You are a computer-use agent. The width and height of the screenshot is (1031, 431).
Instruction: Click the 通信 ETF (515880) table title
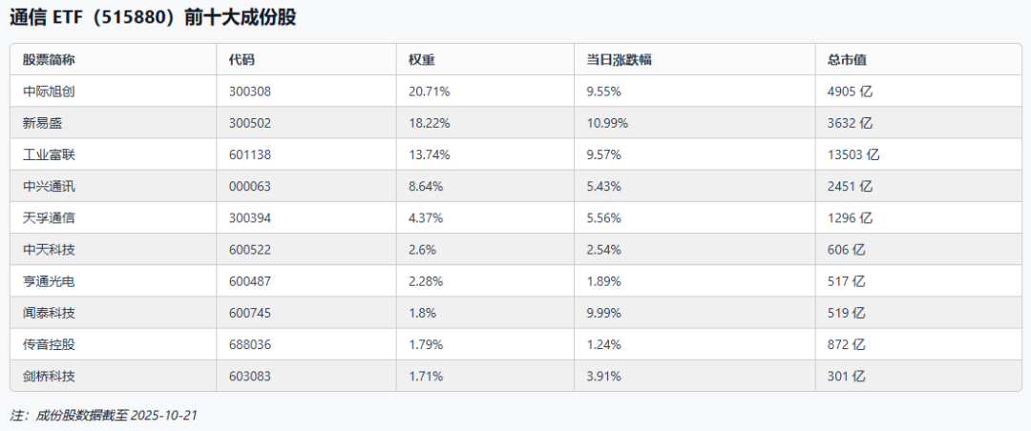pos(152,17)
